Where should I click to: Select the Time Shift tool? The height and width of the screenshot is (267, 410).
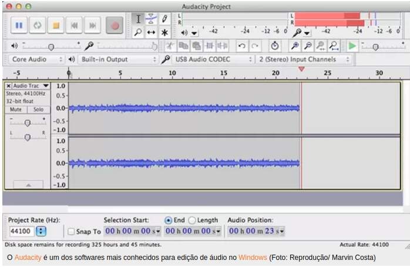click(151, 32)
